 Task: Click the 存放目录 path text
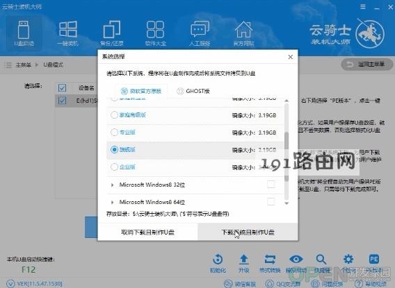pyautogui.click(x=168, y=214)
